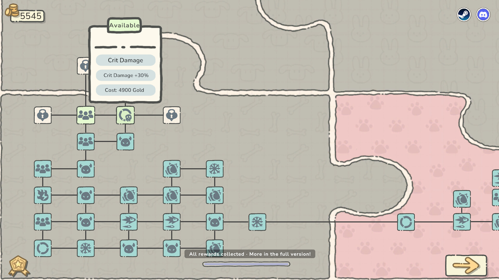Select the top-right snowflake node in grid
499x280 pixels.
point(215,169)
